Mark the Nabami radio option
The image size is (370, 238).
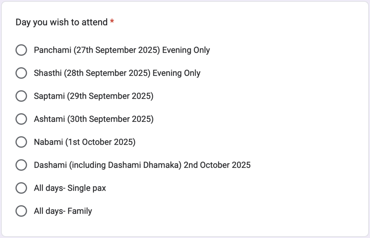(21, 142)
